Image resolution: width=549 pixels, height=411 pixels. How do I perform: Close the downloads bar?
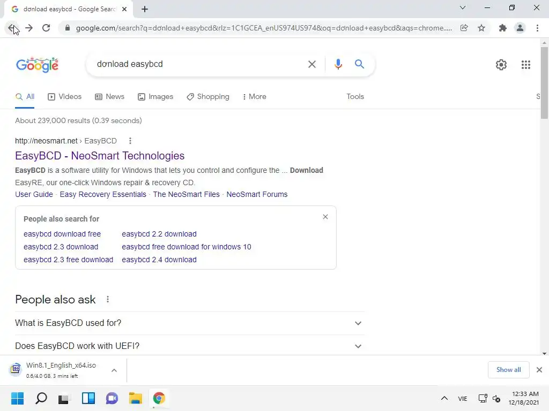click(x=539, y=370)
